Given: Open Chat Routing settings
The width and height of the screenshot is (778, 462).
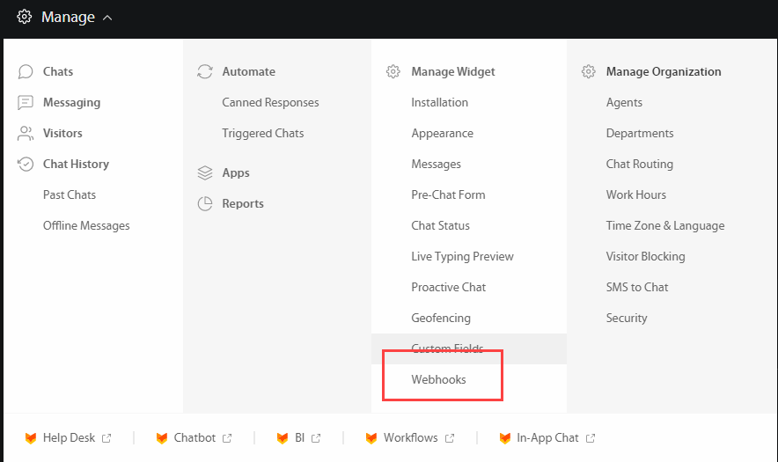Looking at the screenshot, I should pos(639,165).
